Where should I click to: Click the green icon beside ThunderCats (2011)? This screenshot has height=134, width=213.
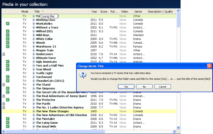(8, 81)
